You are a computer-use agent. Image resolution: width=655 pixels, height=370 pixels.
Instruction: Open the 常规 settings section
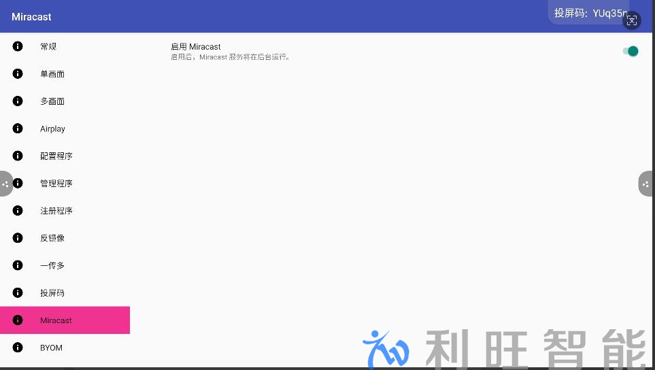pyautogui.click(x=65, y=46)
